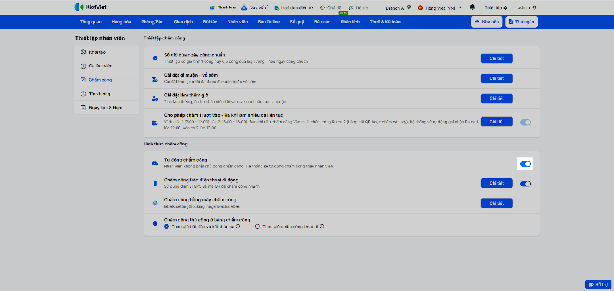614x291 pixels.
Task: Open the Giao dịch menu
Action: tap(183, 22)
